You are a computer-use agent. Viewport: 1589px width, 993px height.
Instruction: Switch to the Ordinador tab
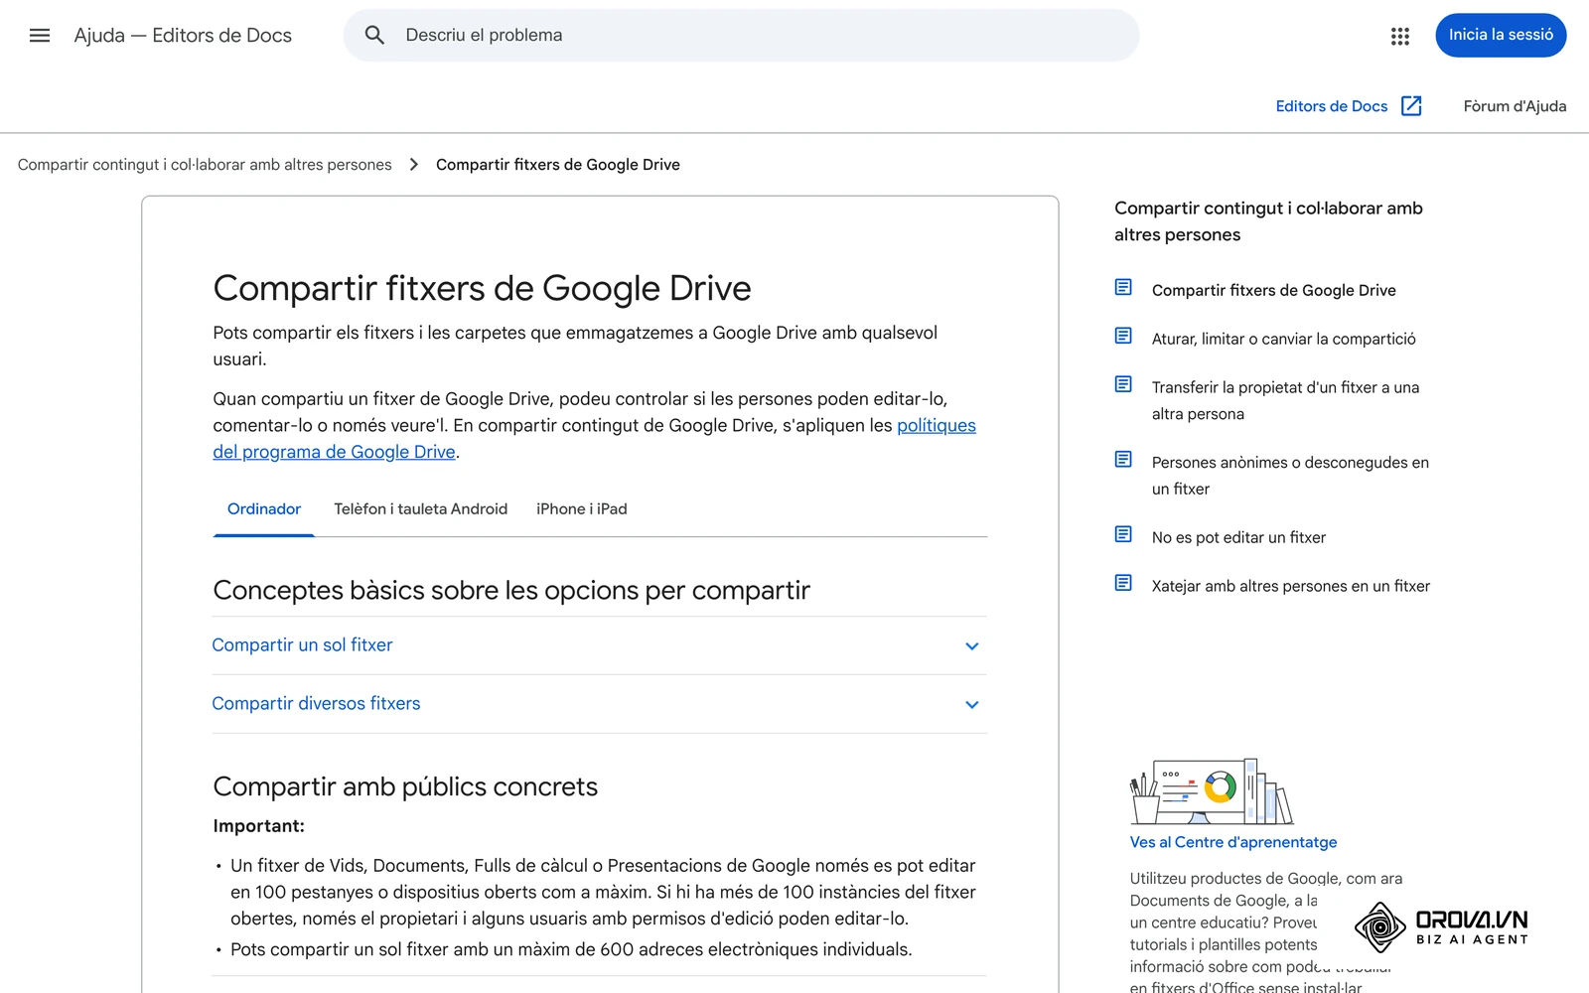(264, 509)
